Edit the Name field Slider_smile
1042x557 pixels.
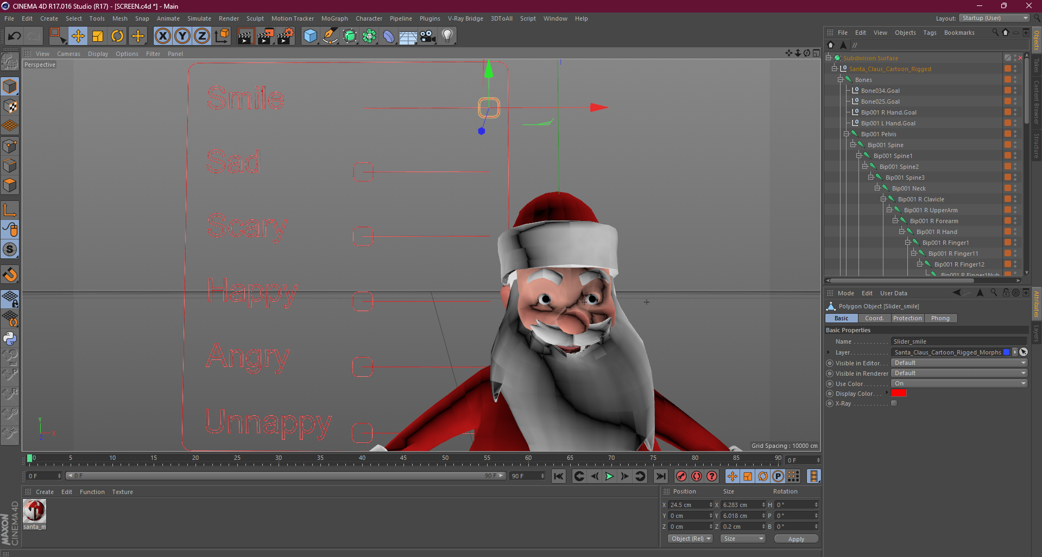coord(959,341)
